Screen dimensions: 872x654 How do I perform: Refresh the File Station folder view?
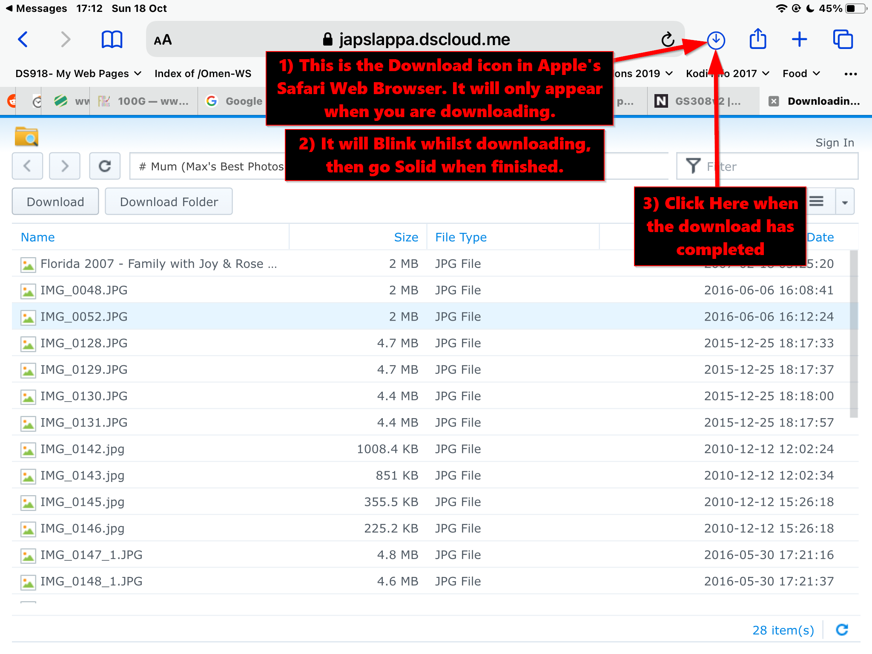(x=105, y=166)
